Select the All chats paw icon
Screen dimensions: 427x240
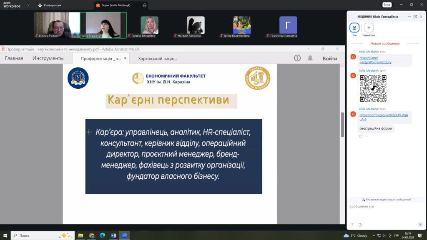coord(354,28)
